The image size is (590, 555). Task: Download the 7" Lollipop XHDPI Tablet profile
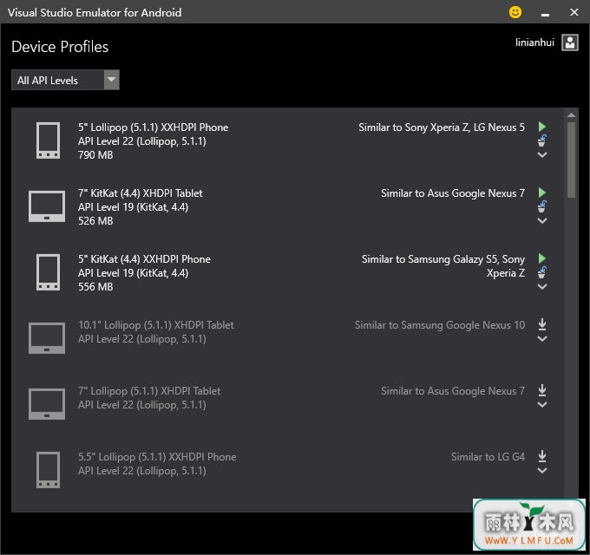pos(541,390)
